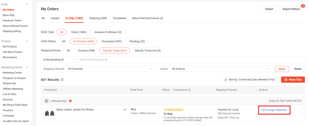Click the Apply filter button
This screenshot has width=309, height=126.
(x=282, y=69)
